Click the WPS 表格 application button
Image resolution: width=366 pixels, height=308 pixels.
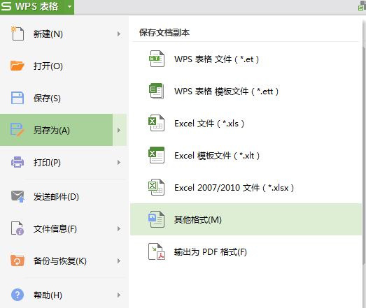coord(37,7)
